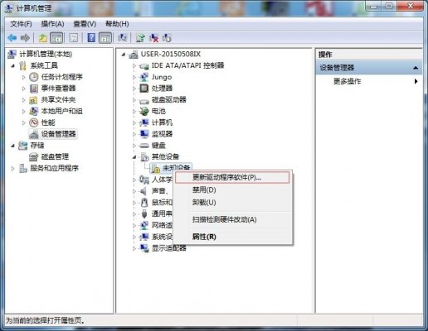Collapse the 其他设备 device category
The image size is (428, 331).
[x=134, y=157]
